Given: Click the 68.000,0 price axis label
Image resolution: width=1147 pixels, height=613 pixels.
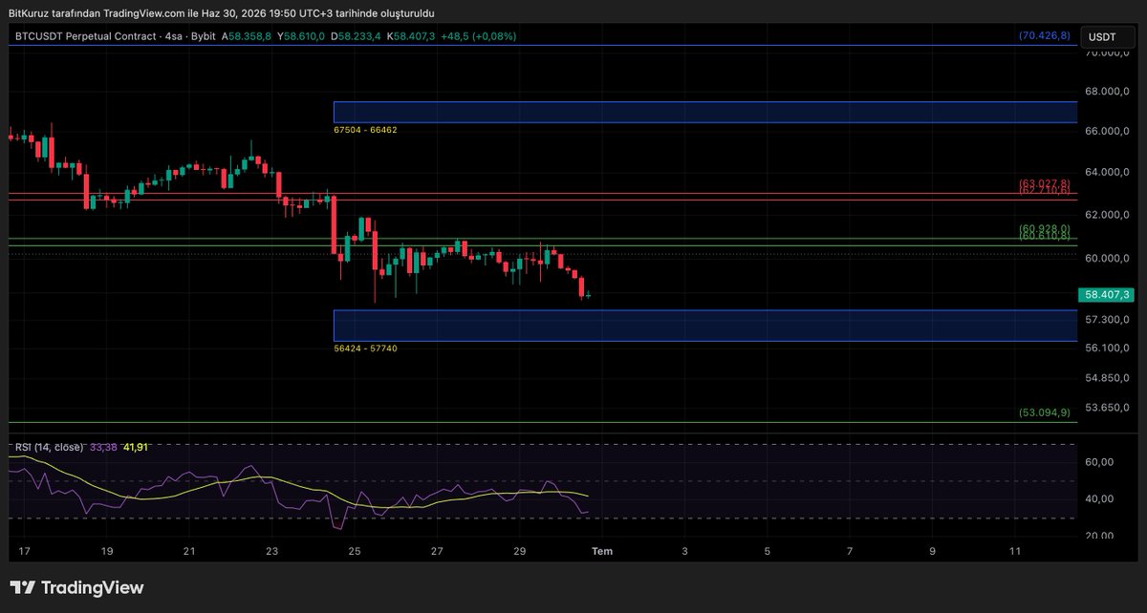Looking at the screenshot, I should click(x=1107, y=92).
